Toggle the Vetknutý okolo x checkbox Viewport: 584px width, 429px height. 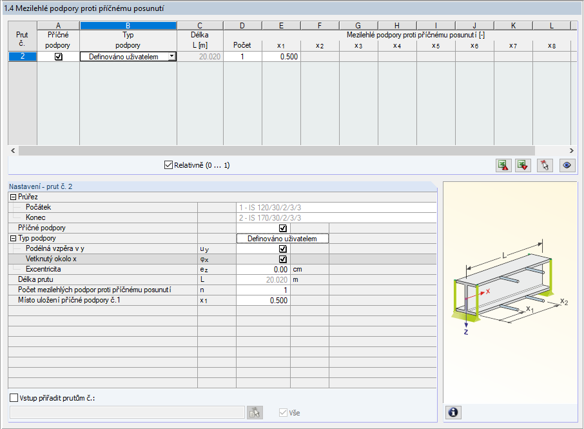[x=283, y=259]
